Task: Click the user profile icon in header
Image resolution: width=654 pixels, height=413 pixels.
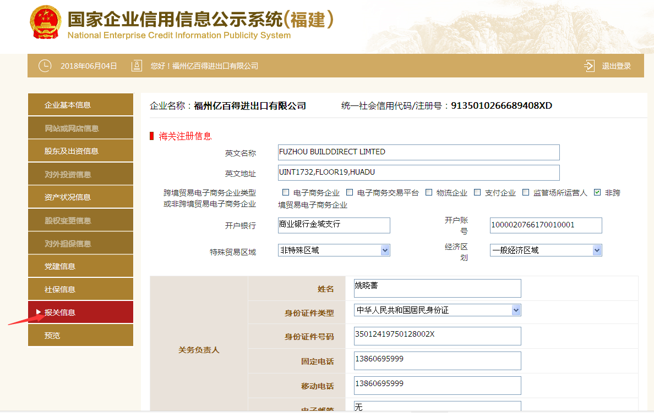Action: click(x=137, y=66)
